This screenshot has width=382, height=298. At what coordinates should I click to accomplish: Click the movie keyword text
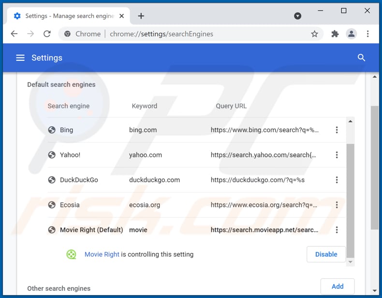138,230
